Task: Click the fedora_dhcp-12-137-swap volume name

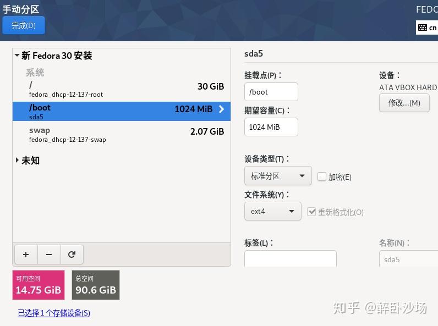Action: [67, 140]
